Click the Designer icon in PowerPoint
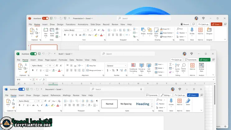The image size is (231, 130). [209, 30]
